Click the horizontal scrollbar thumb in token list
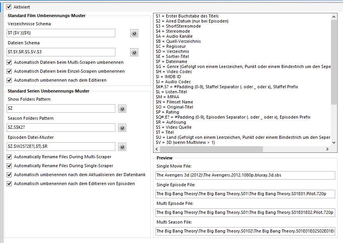This screenshot has width=343, height=243. click(x=211, y=149)
